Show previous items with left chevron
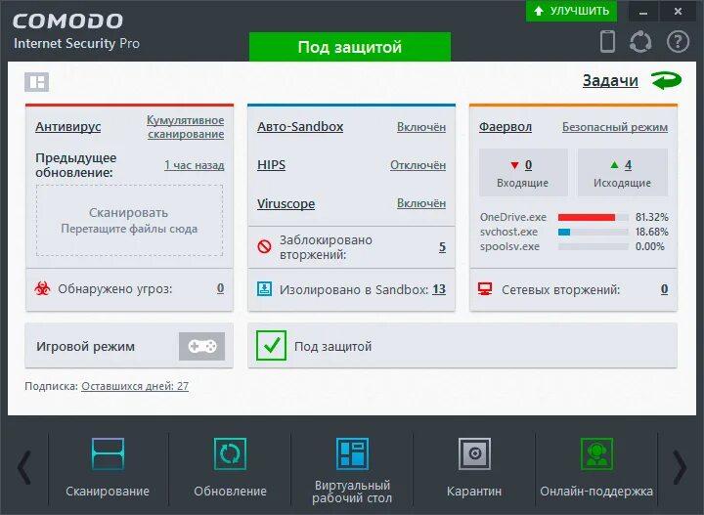704x515 pixels. pyautogui.click(x=24, y=467)
